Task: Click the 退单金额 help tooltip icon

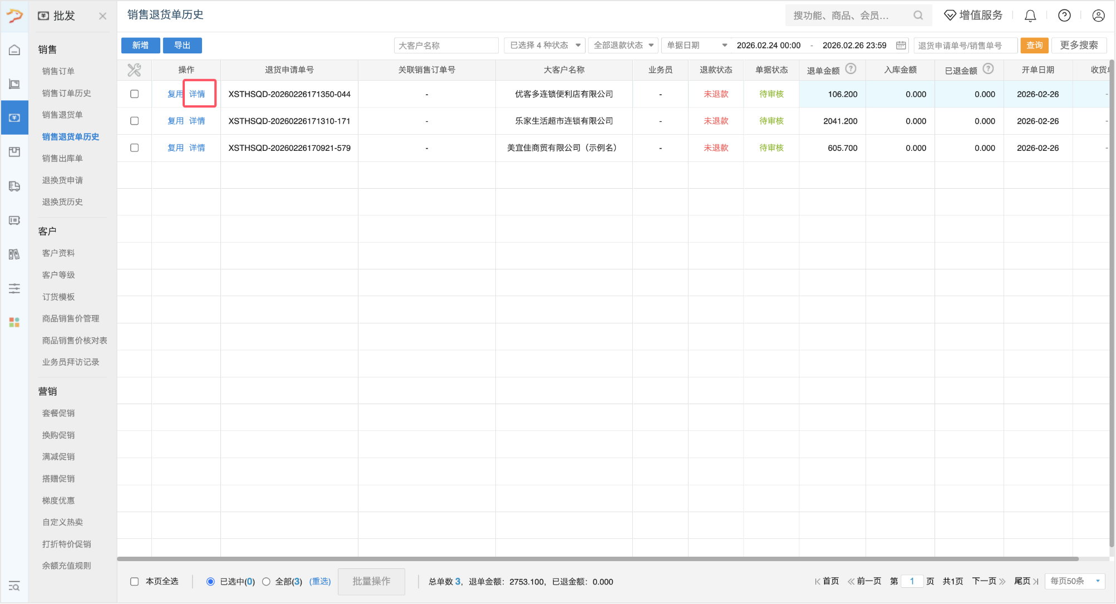Action: pyautogui.click(x=850, y=69)
